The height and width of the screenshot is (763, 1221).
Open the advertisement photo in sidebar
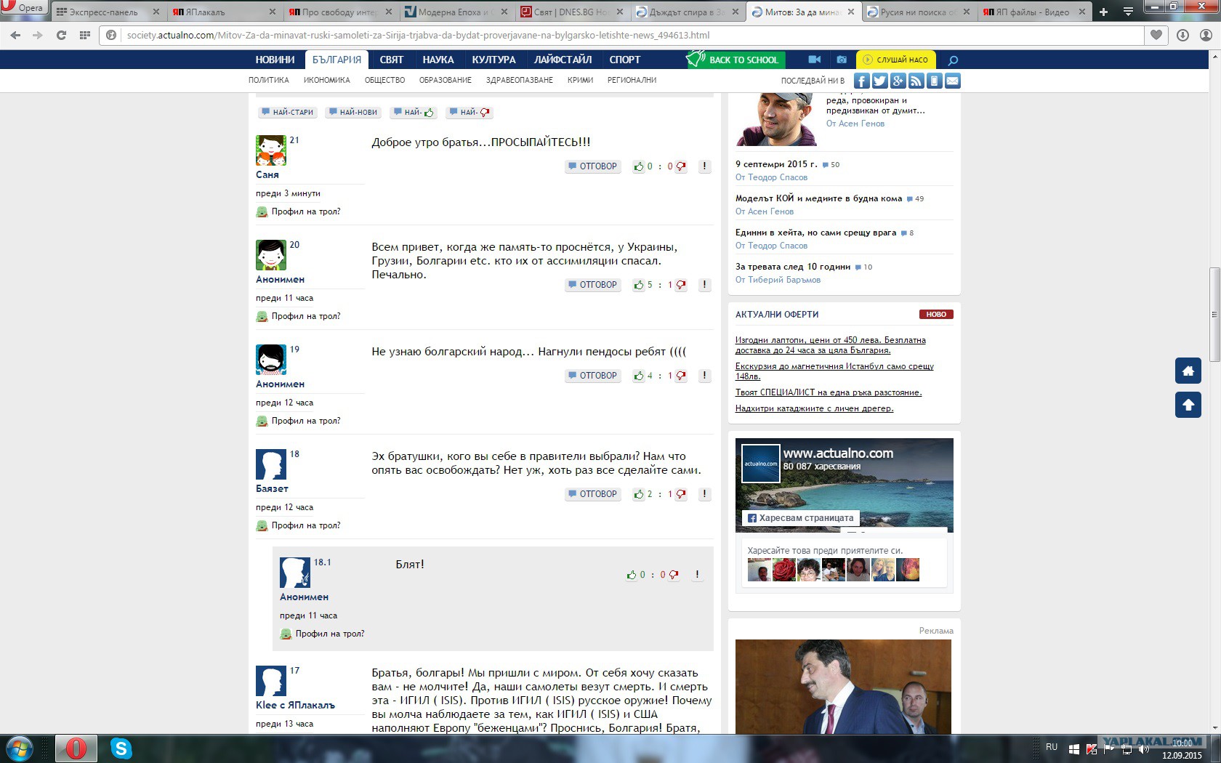[x=843, y=687]
